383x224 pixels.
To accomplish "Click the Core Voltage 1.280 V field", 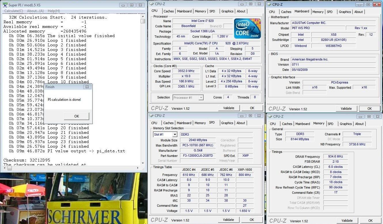I will pyautogui.click(x=222, y=37).
